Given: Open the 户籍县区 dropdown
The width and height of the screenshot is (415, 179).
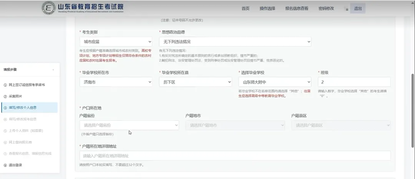Looking at the screenshot, I should tap(341, 125).
